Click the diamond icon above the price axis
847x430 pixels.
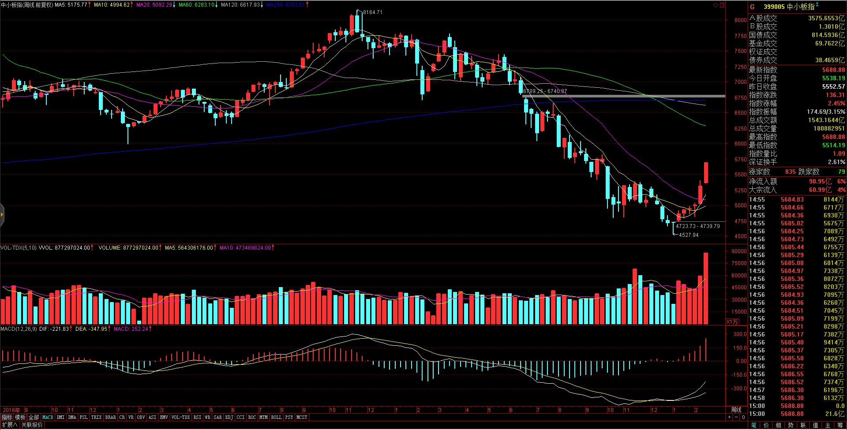point(716,5)
